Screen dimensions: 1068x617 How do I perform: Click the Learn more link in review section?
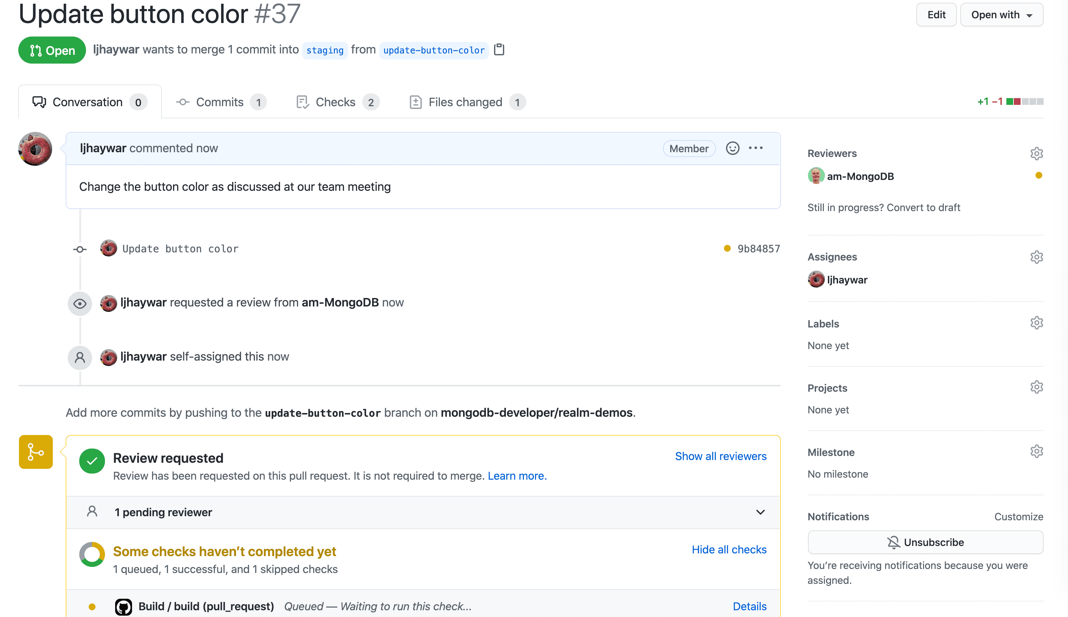(x=517, y=475)
